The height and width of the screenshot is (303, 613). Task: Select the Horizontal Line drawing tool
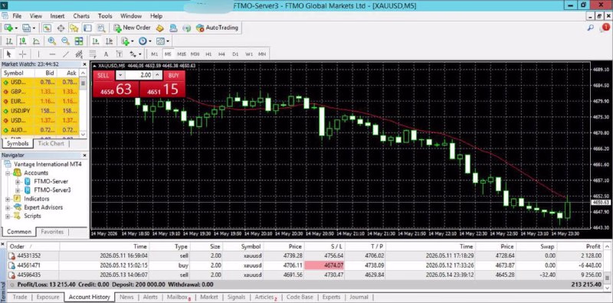[52, 54]
